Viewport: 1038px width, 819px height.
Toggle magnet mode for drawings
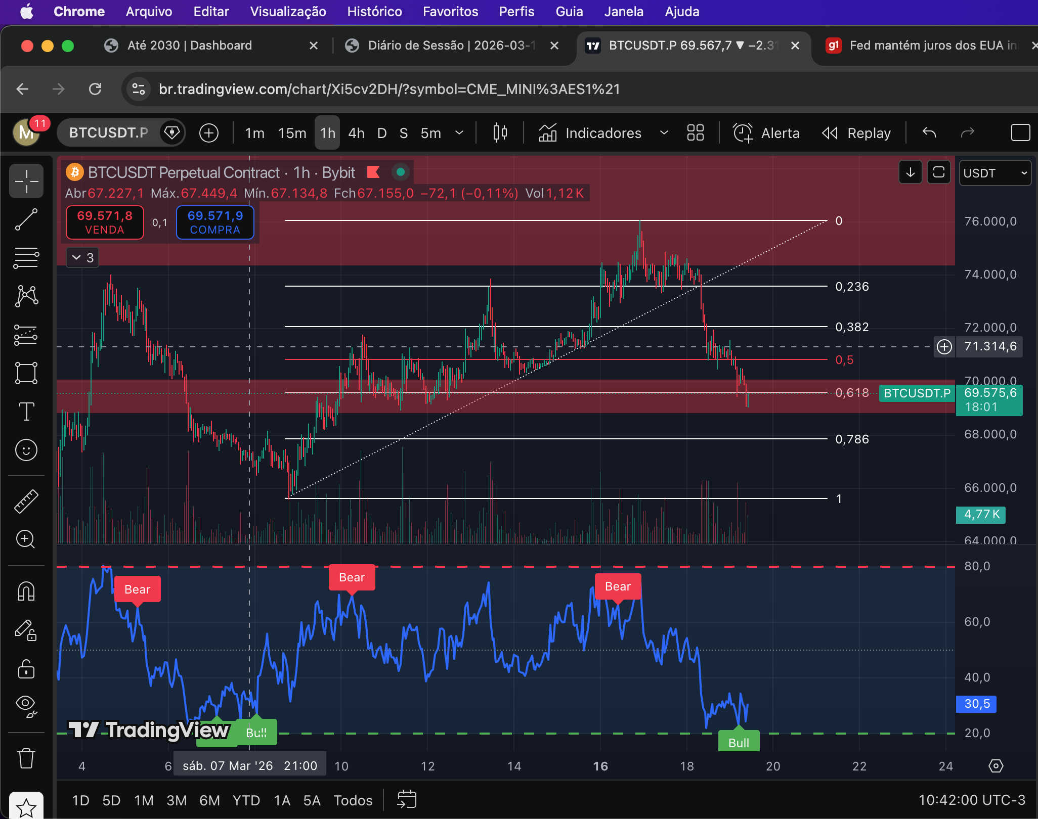point(26,591)
